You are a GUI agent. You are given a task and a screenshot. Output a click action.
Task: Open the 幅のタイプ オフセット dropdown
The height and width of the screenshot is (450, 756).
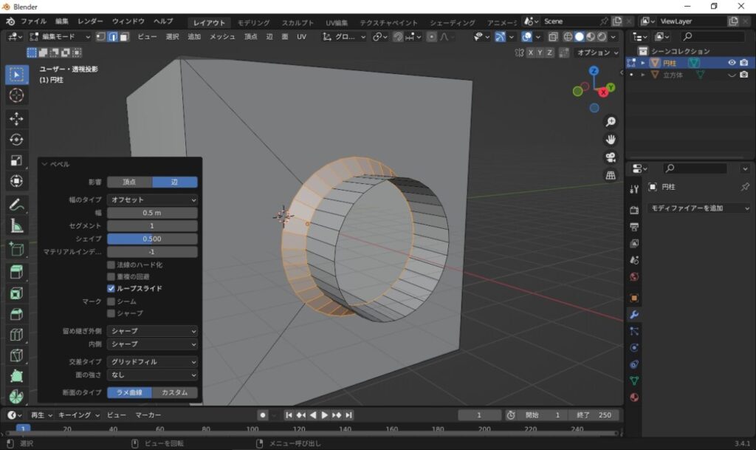pyautogui.click(x=152, y=200)
